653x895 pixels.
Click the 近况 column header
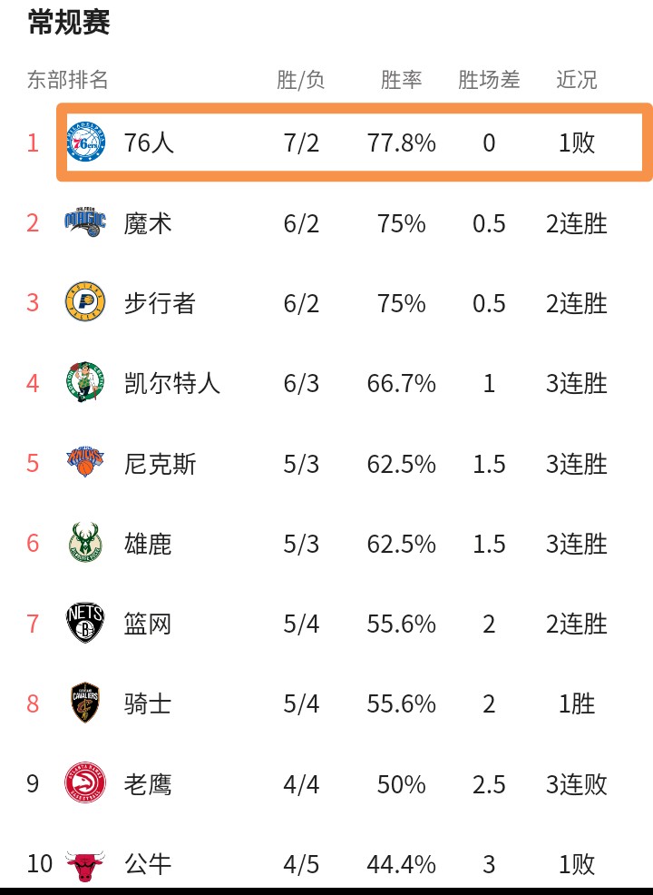(x=575, y=80)
